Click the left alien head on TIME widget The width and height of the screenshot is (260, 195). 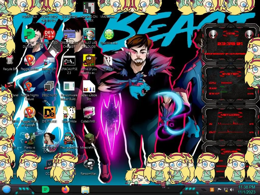coord(213,35)
